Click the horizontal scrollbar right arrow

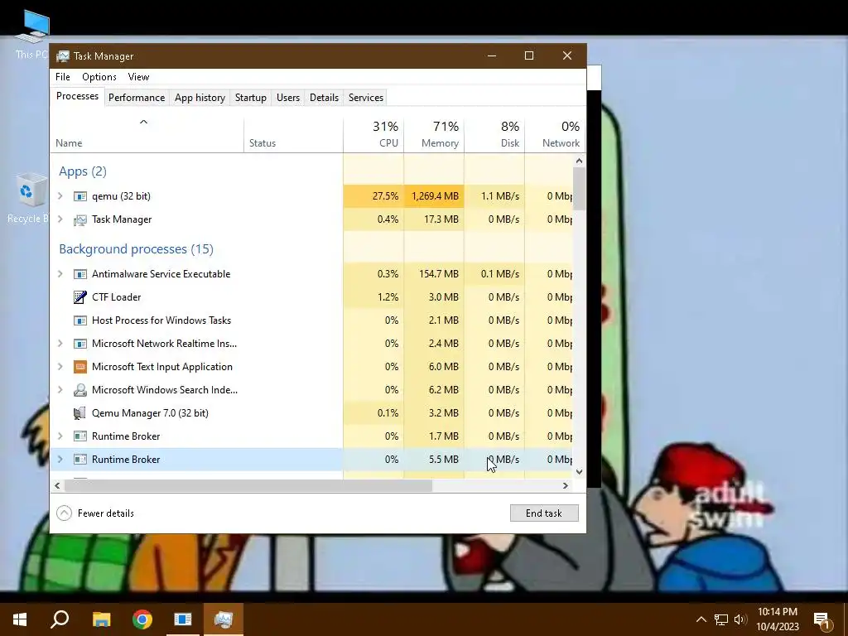pyautogui.click(x=565, y=485)
